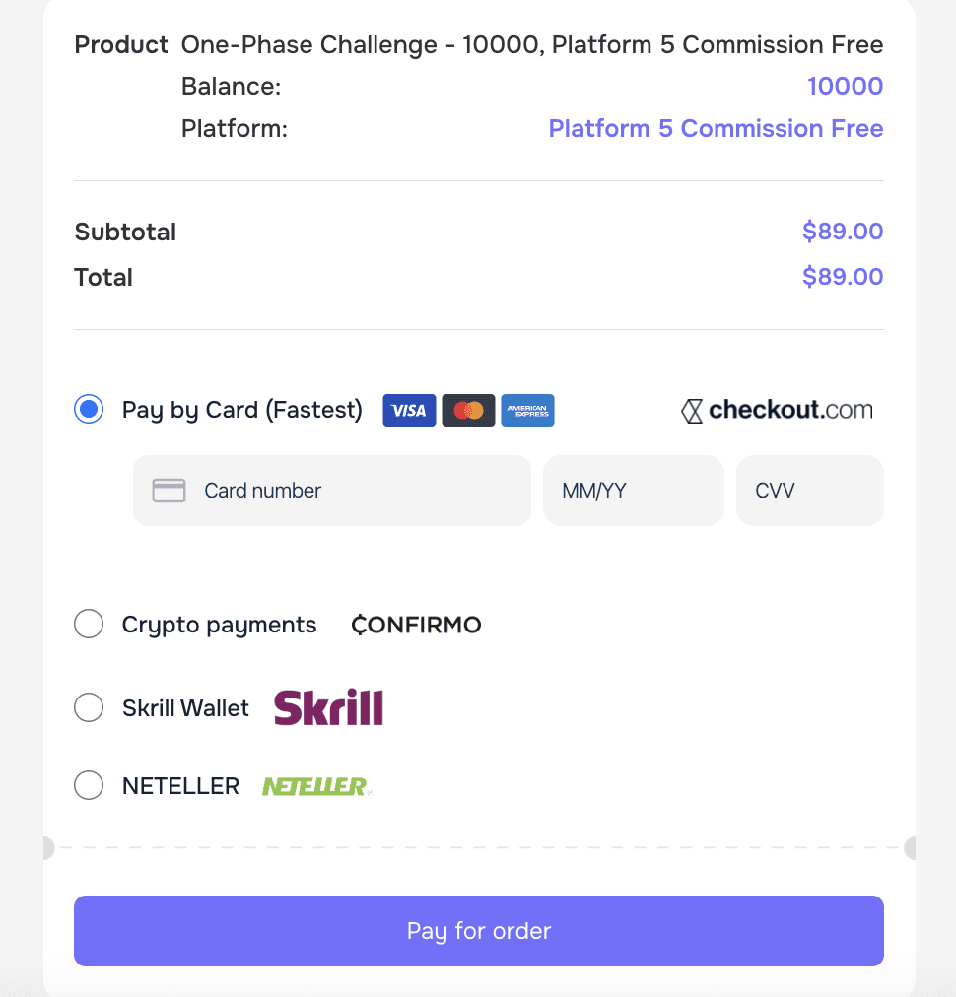Click the CVV security code field
956x997 pixels.
coord(810,491)
